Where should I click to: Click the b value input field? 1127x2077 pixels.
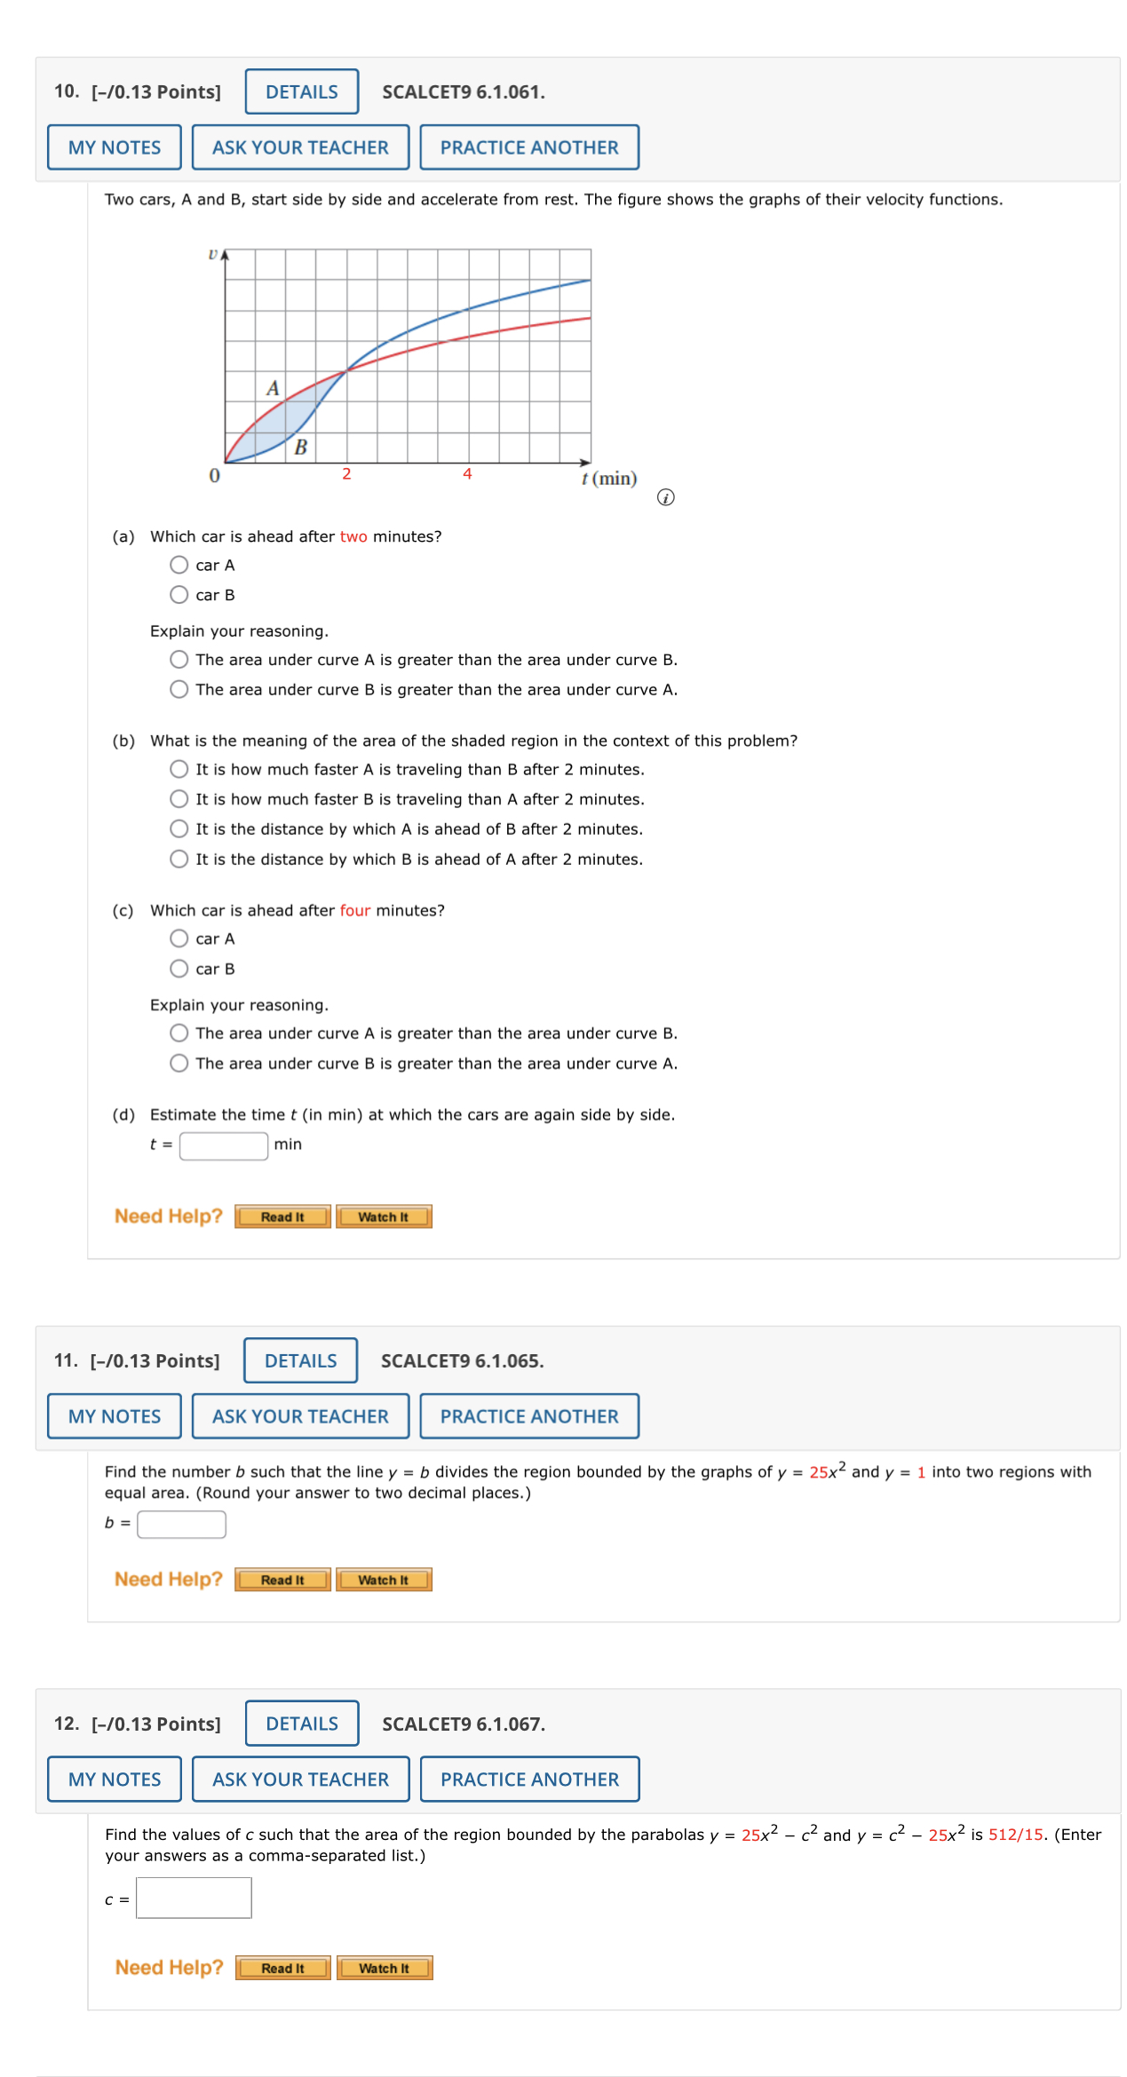[181, 1524]
